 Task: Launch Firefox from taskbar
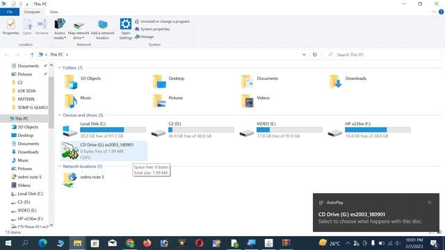tap(147, 243)
